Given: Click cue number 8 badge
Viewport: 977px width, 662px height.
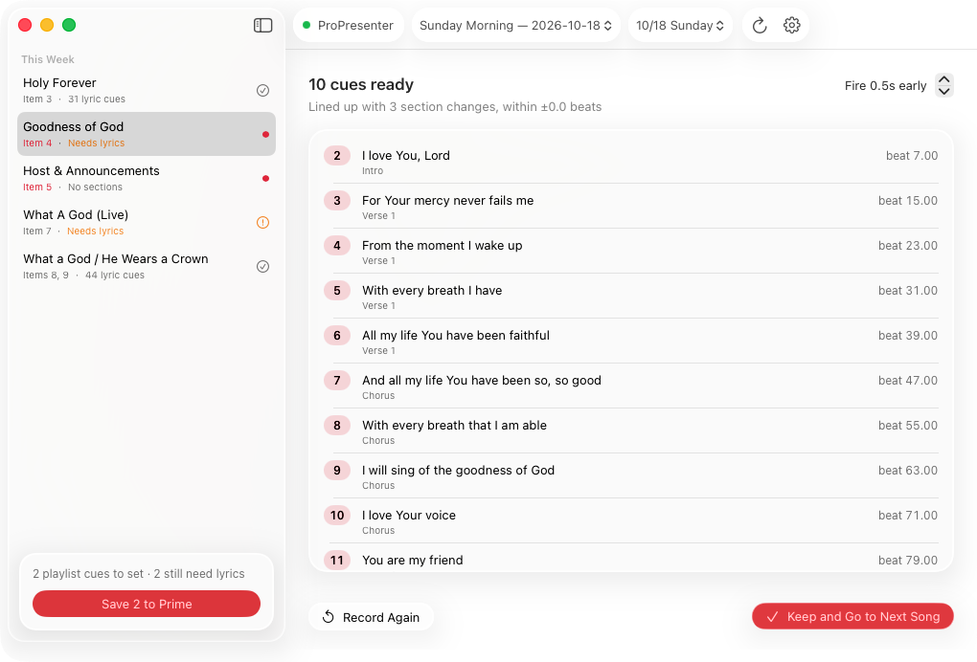Looking at the screenshot, I should click(337, 425).
